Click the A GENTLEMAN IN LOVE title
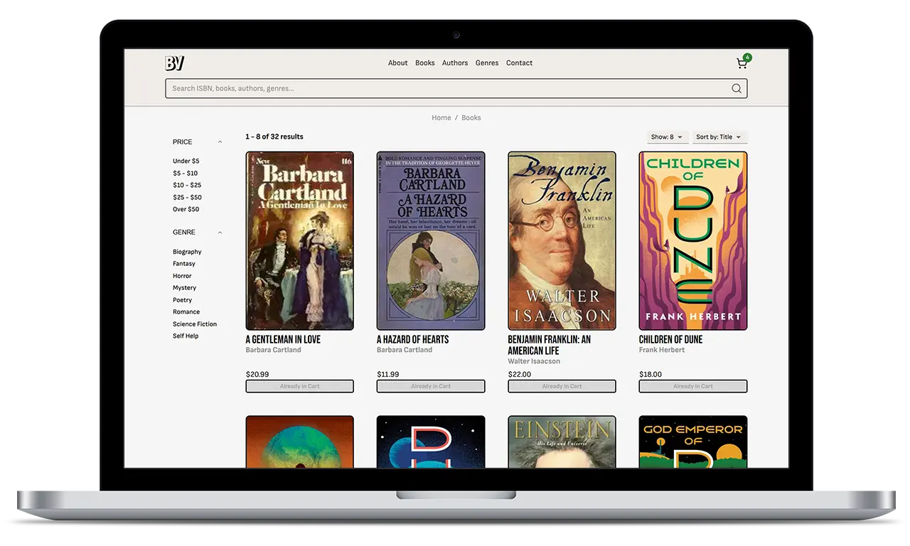The height and width of the screenshot is (546, 910). (283, 340)
